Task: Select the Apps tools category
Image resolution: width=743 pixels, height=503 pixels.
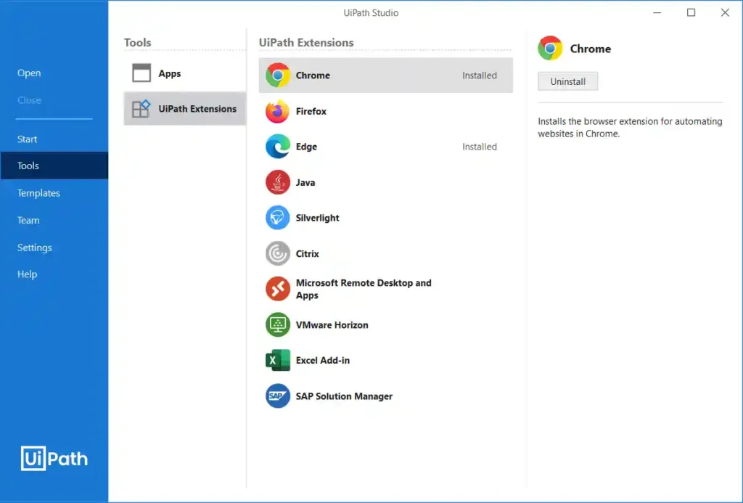Action: (x=185, y=73)
